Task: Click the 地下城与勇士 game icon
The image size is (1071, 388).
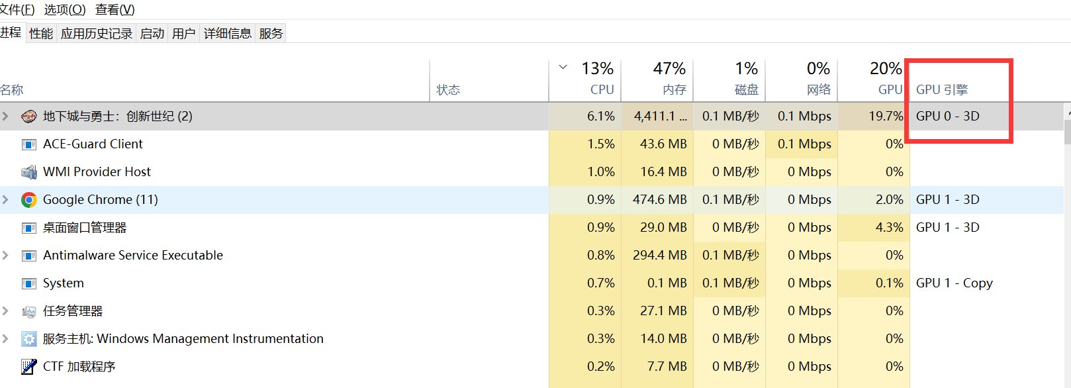Action: 28,117
